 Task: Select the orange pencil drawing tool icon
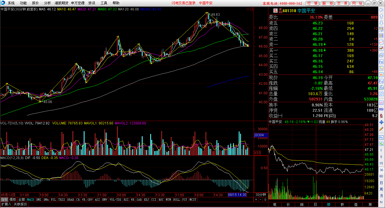[381, 129]
